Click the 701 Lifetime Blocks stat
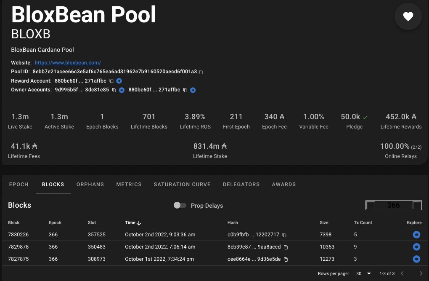 click(149, 117)
